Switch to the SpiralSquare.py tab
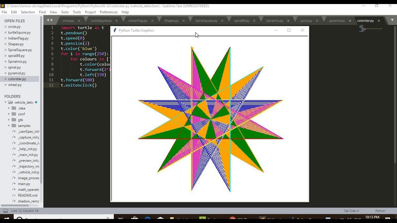This screenshot has width=397, height=223. [x=206, y=21]
